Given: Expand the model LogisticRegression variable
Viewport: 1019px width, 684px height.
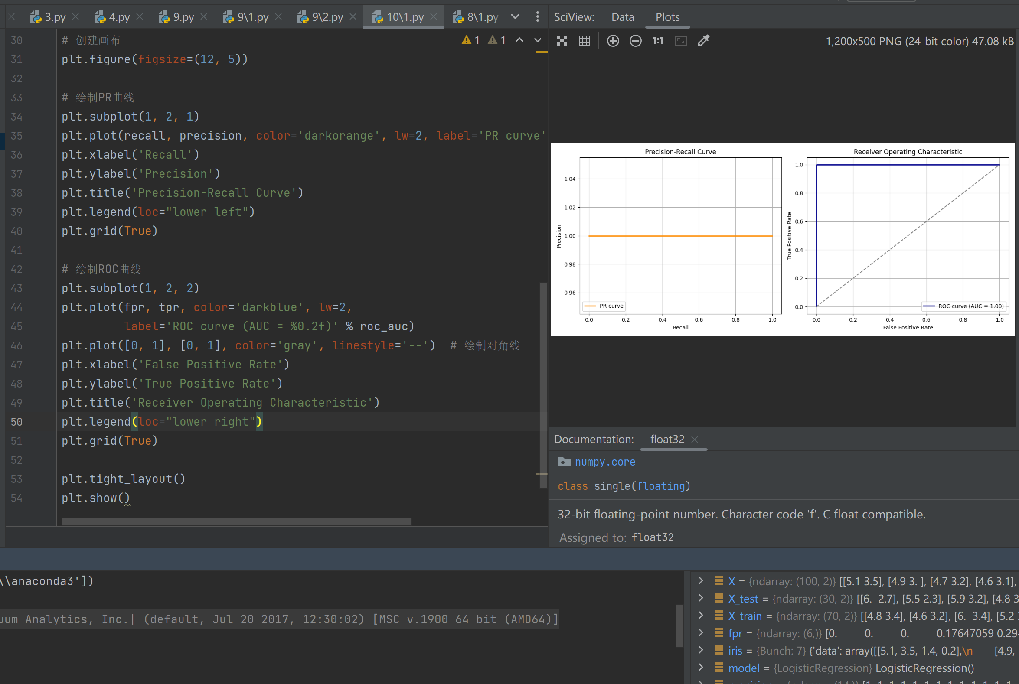Looking at the screenshot, I should tap(701, 668).
